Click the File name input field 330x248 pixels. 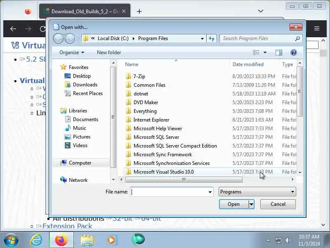(x=169, y=192)
